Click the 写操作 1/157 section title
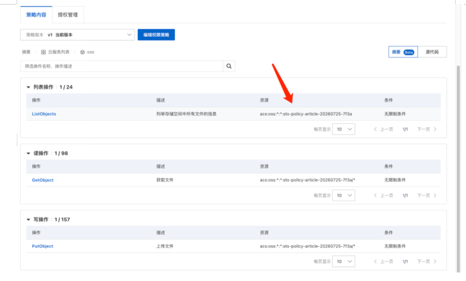Viewport: 466px width, 281px height. point(51,219)
